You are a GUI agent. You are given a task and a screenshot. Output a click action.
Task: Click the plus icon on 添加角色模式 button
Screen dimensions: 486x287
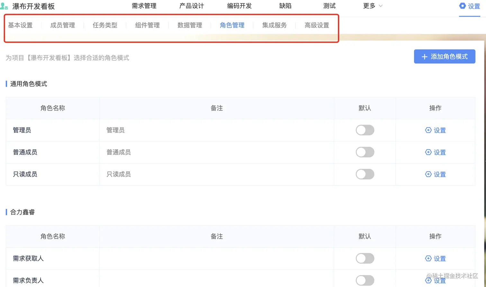click(x=424, y=57)
